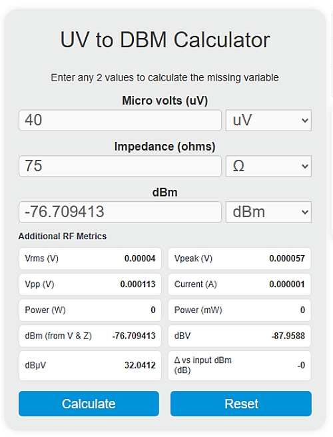Screen dimensions: 333x437
Task: Open the dBm power unit dropdown
Action: pyautogui.click(x=268, y=212)
